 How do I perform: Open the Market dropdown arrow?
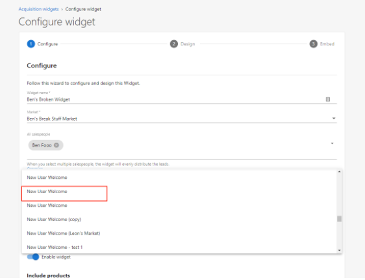click(334, 119)
